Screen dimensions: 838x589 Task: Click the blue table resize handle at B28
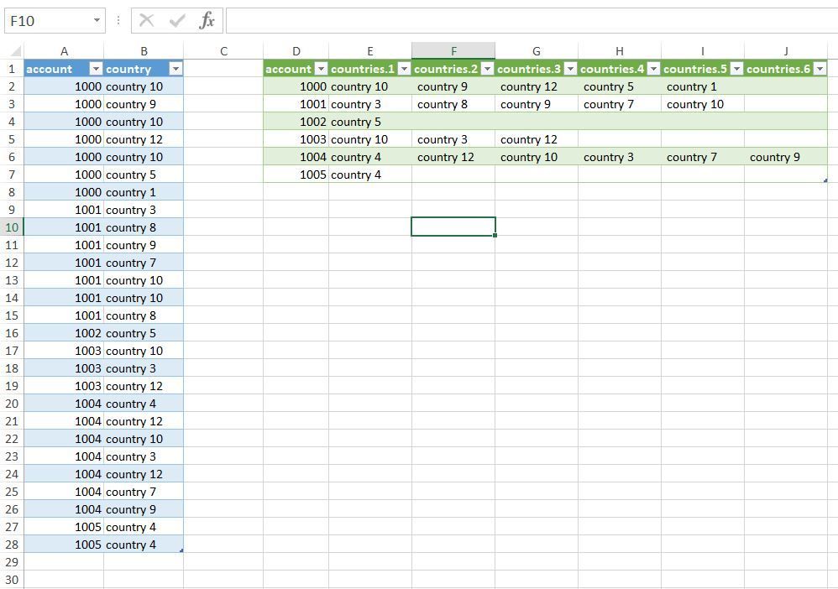tap(181, 550)
